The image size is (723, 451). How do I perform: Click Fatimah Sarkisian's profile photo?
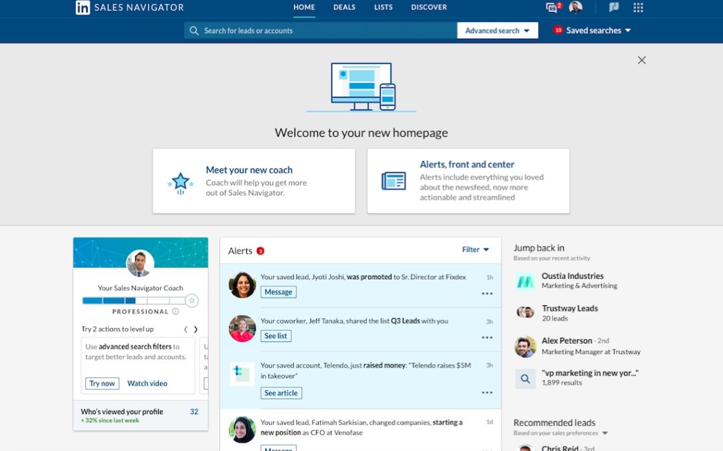pos(242,430)
